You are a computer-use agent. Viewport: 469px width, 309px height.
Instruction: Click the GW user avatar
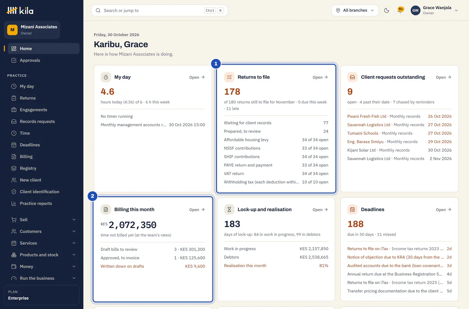pos(416,10)
